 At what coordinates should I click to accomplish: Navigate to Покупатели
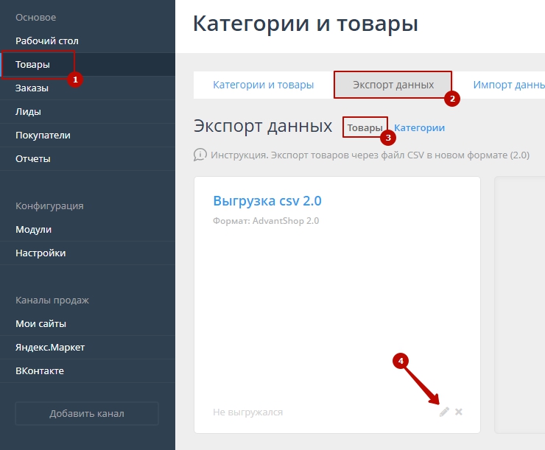click(43, 136)
